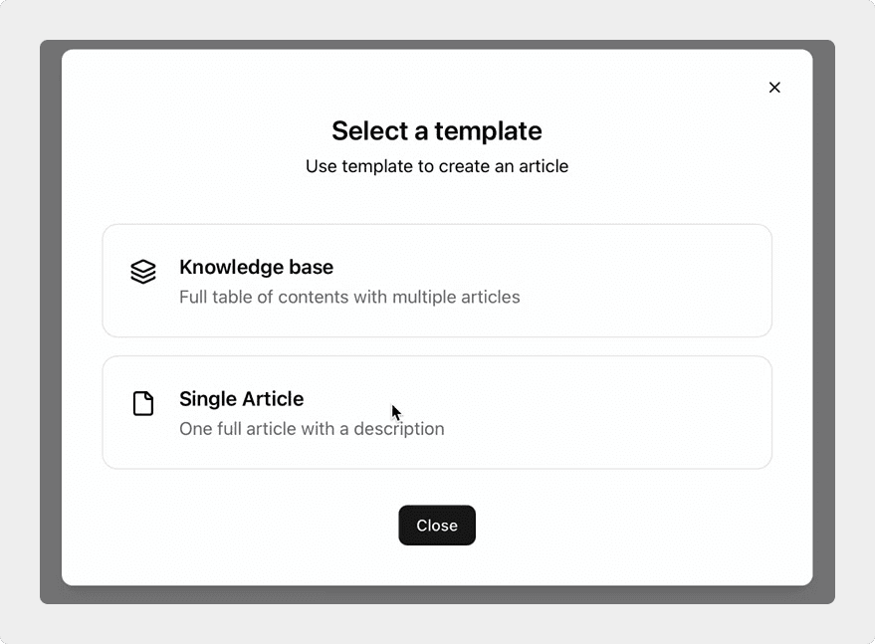Click blank white space left of the dialog heading

click(x=179, y=131)
